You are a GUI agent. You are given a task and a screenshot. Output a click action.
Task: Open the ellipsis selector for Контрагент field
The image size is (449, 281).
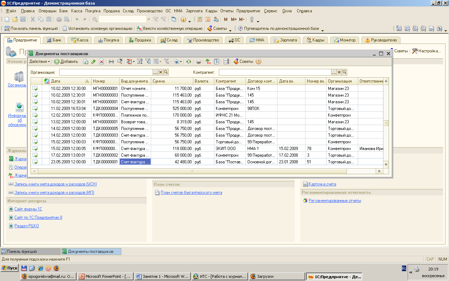(334, 72)
